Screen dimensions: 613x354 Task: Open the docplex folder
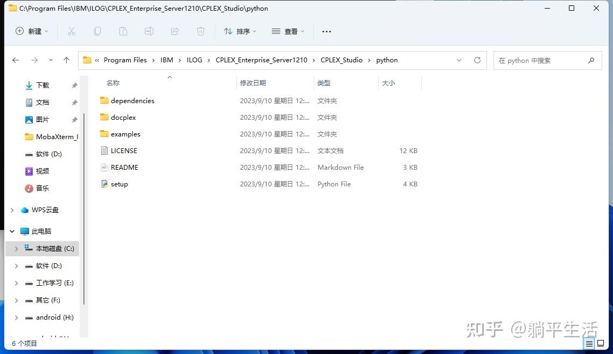click(x=124, y=117)
